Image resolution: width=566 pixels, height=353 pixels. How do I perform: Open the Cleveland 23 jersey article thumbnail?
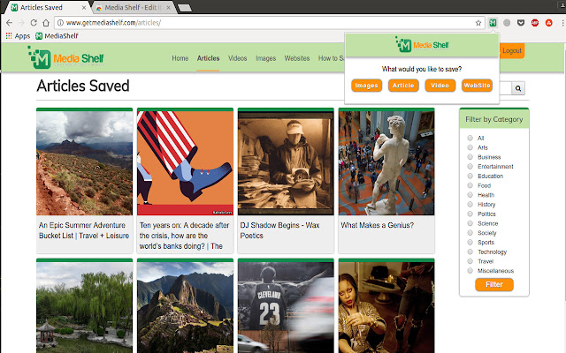pyautogui.click(x=286, y=307)
